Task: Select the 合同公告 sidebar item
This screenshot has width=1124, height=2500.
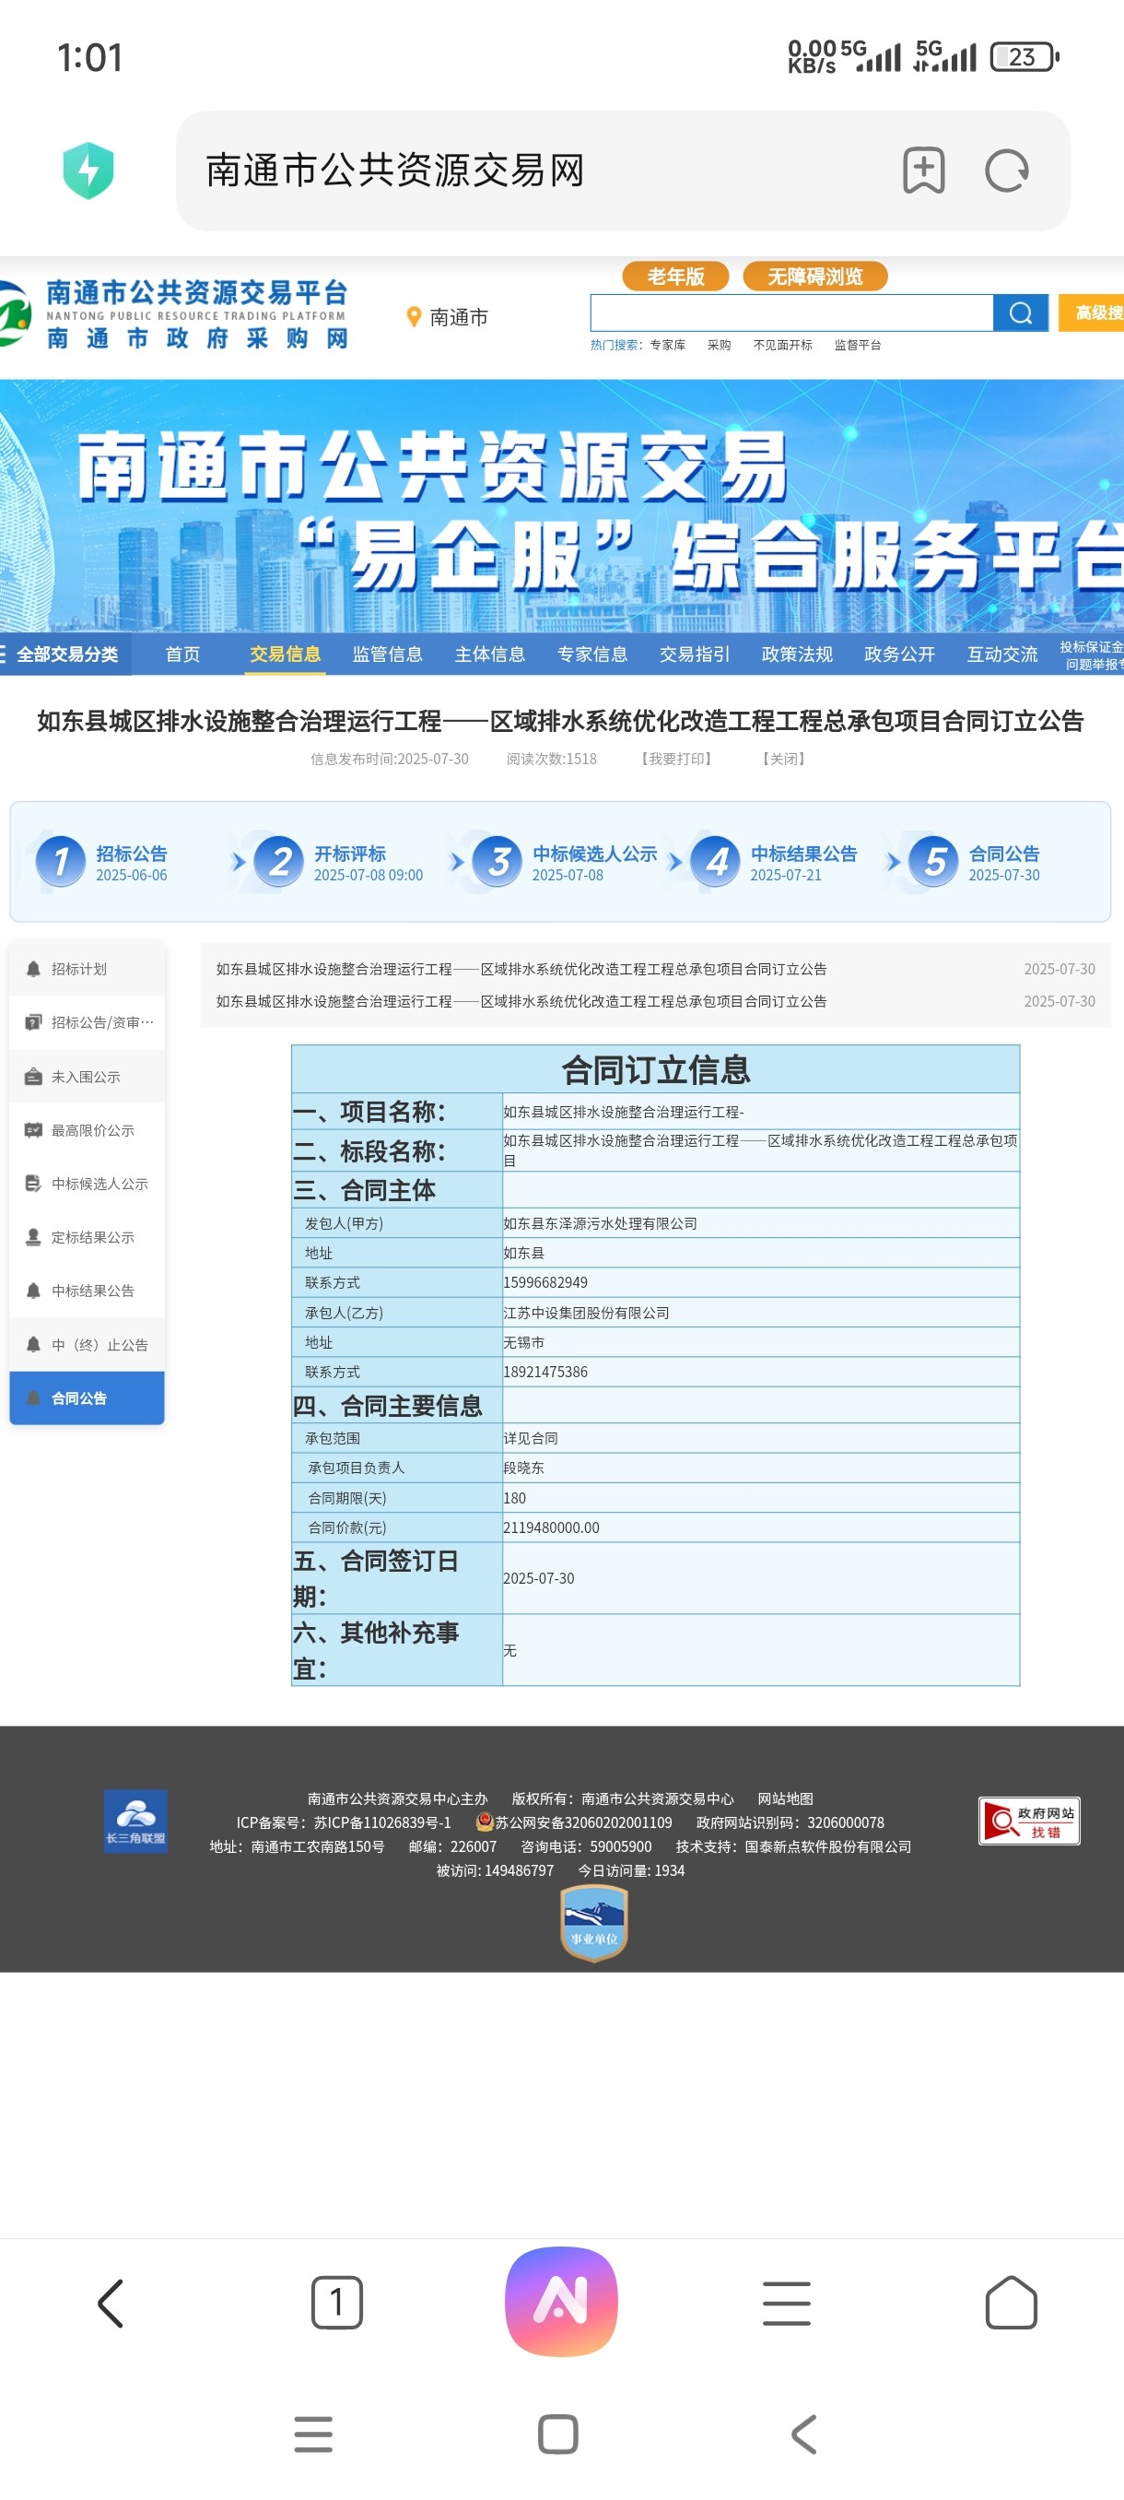Action: [87, 1397]
